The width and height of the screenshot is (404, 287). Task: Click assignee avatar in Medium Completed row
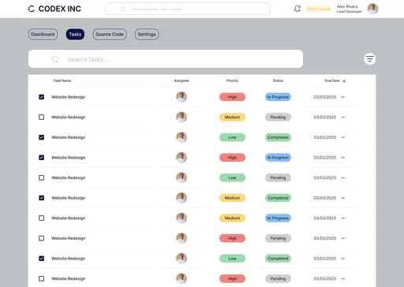[181, 198]
